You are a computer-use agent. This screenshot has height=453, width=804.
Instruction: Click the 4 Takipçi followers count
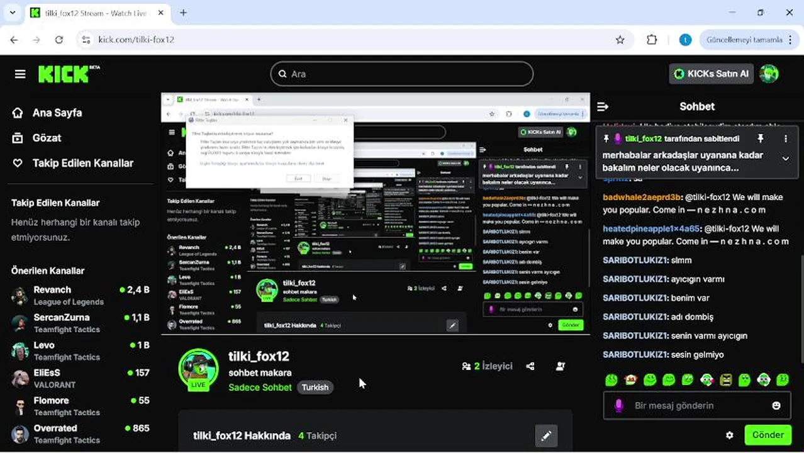[x=318, y=435]
